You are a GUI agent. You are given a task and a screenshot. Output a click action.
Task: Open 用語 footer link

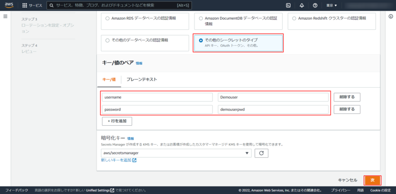click(360, 190)
